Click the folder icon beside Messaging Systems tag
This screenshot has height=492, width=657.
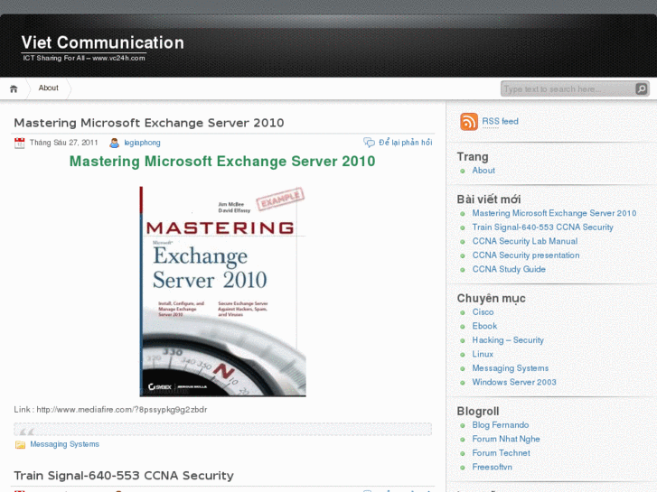pyautogui.click(x=20, y=444)
